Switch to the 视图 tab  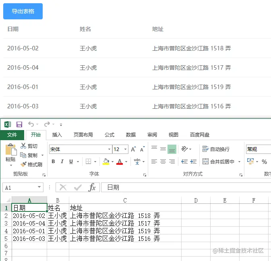point(173,135)
